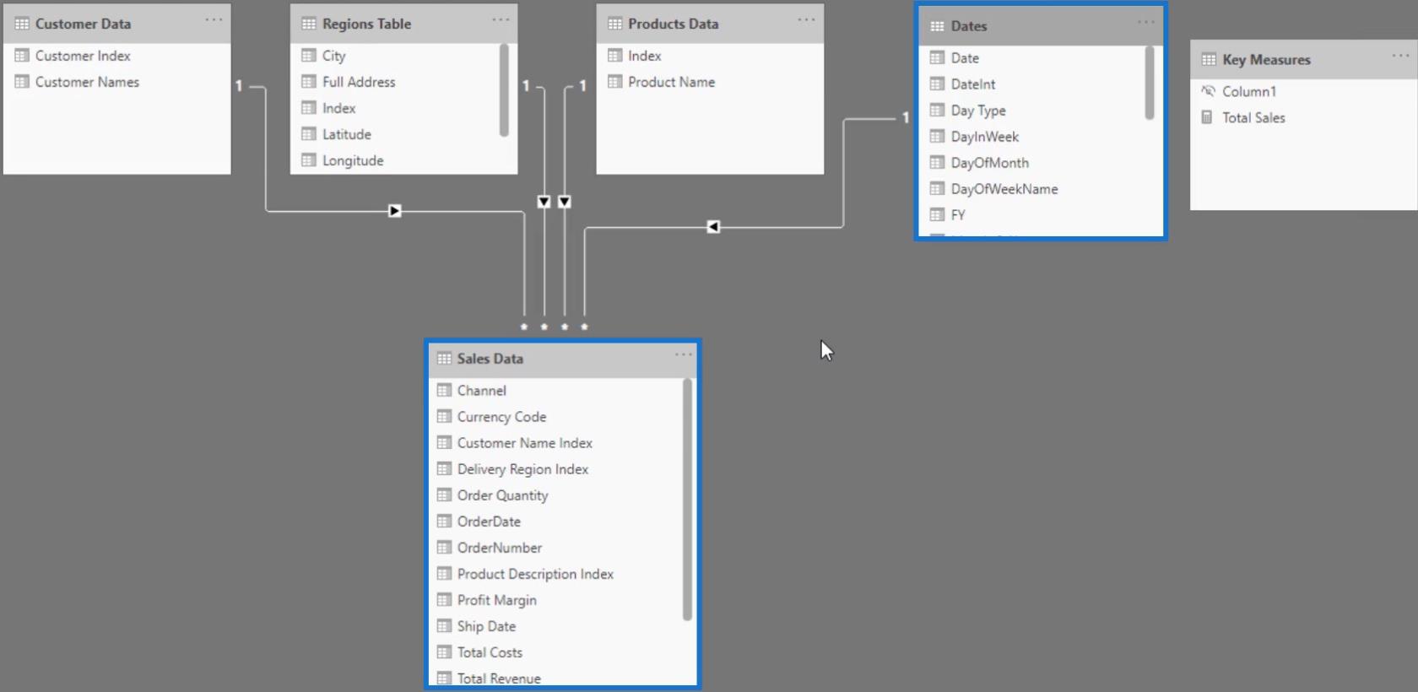Viewport: 1418px width, 692px height.
Task: Click the Total Sales measure calculator icon
Action: [1207, 117]
